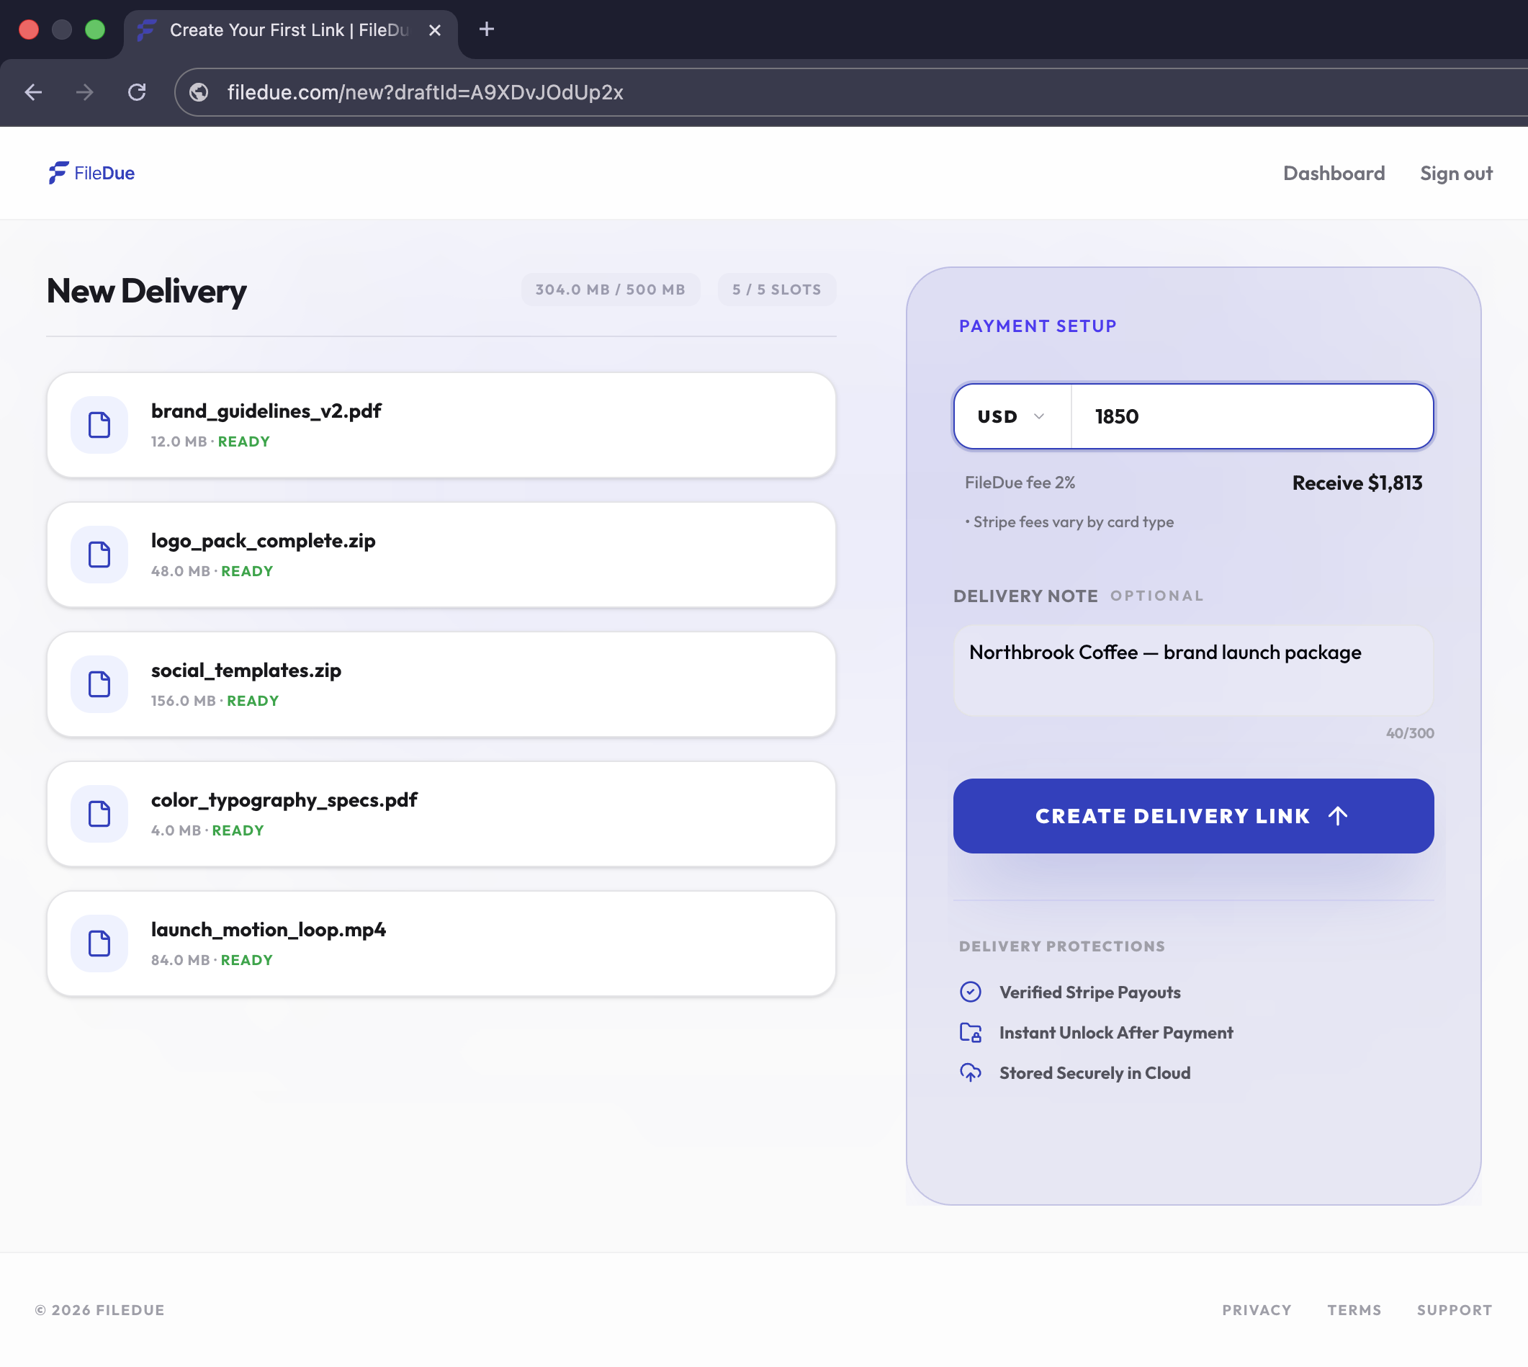Go back using browser back arrow
1528x1367 pixels.
click(x=33, y=92)
